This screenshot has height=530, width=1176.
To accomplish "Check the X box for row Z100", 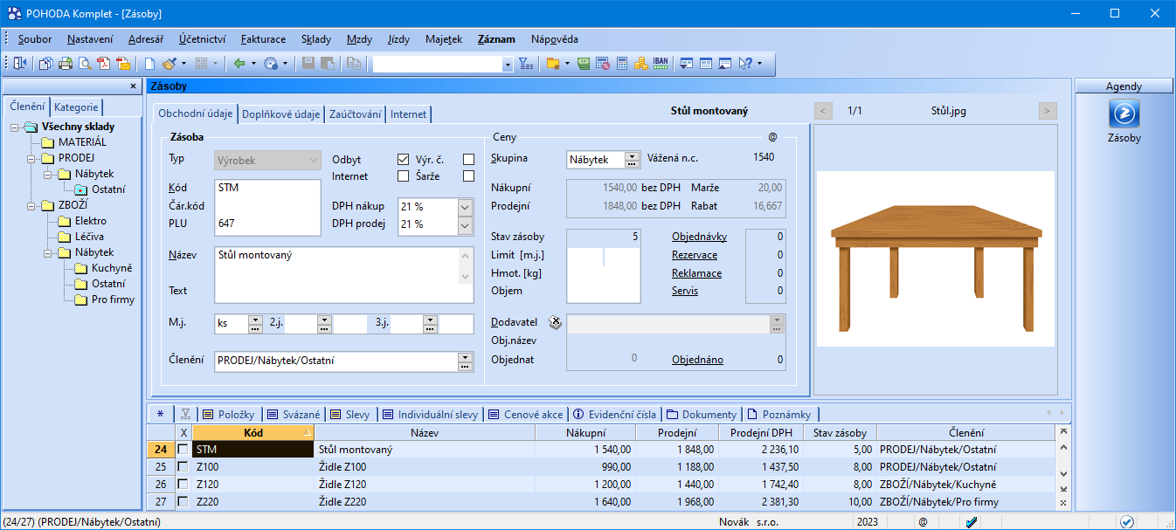I will (183, 467).
